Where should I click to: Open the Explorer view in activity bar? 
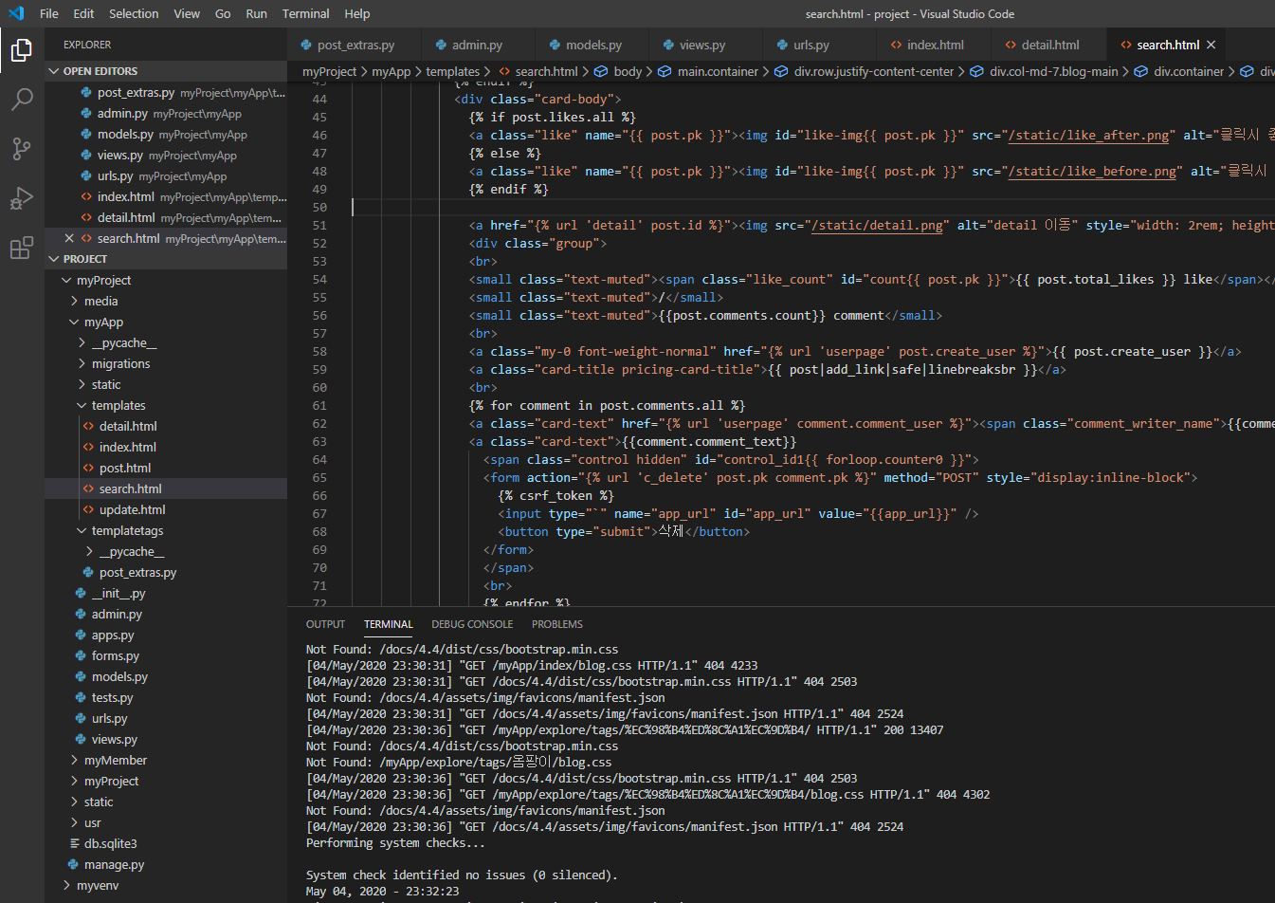[x=21, y=49]
